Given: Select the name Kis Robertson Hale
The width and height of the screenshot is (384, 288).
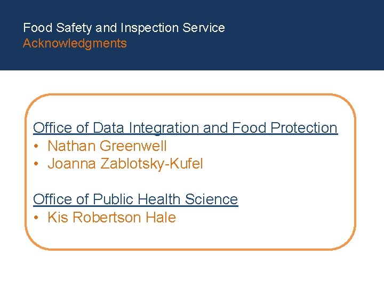Looking at the screenshot, I should pos(111,218).
